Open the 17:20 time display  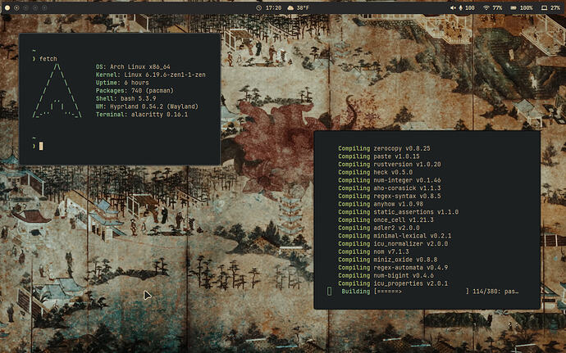click(274, 7)
